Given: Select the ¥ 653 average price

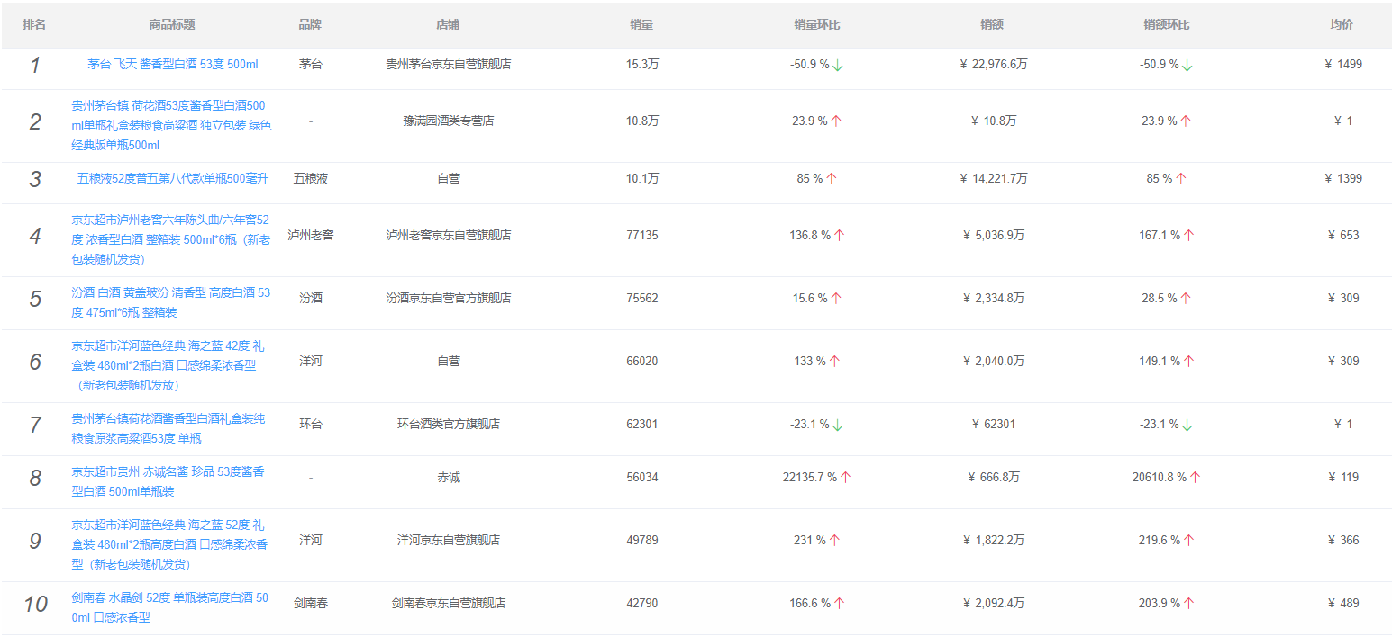Looking at the screenshot, I should pyautogui.click(x=1342, y=235).
